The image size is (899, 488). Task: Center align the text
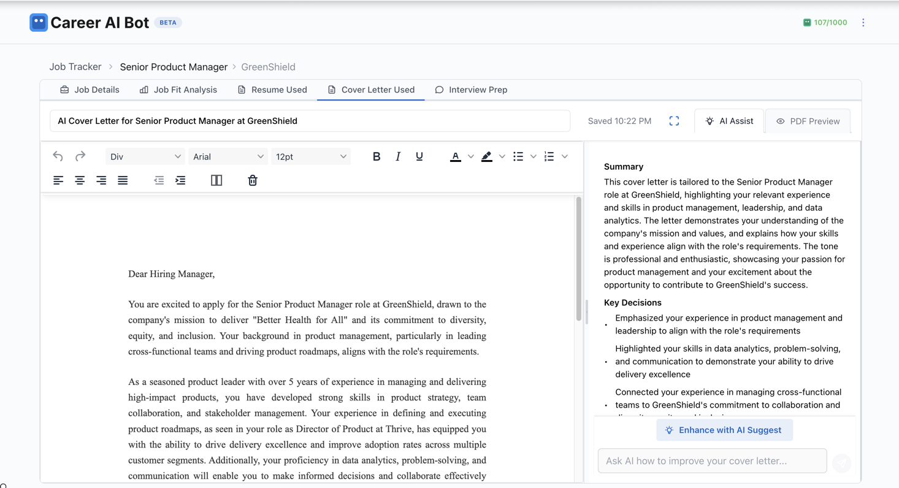click(80, 180)
